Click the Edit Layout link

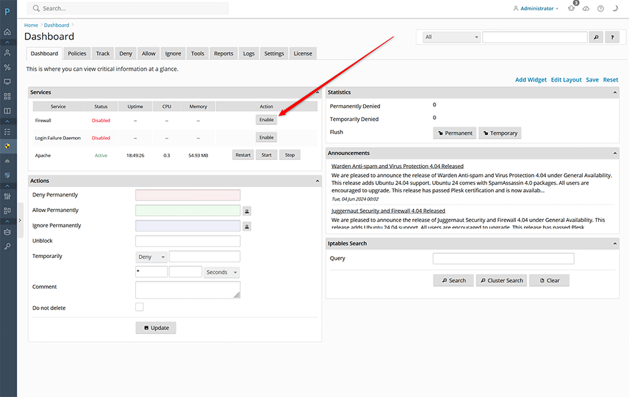click(566, 80)
